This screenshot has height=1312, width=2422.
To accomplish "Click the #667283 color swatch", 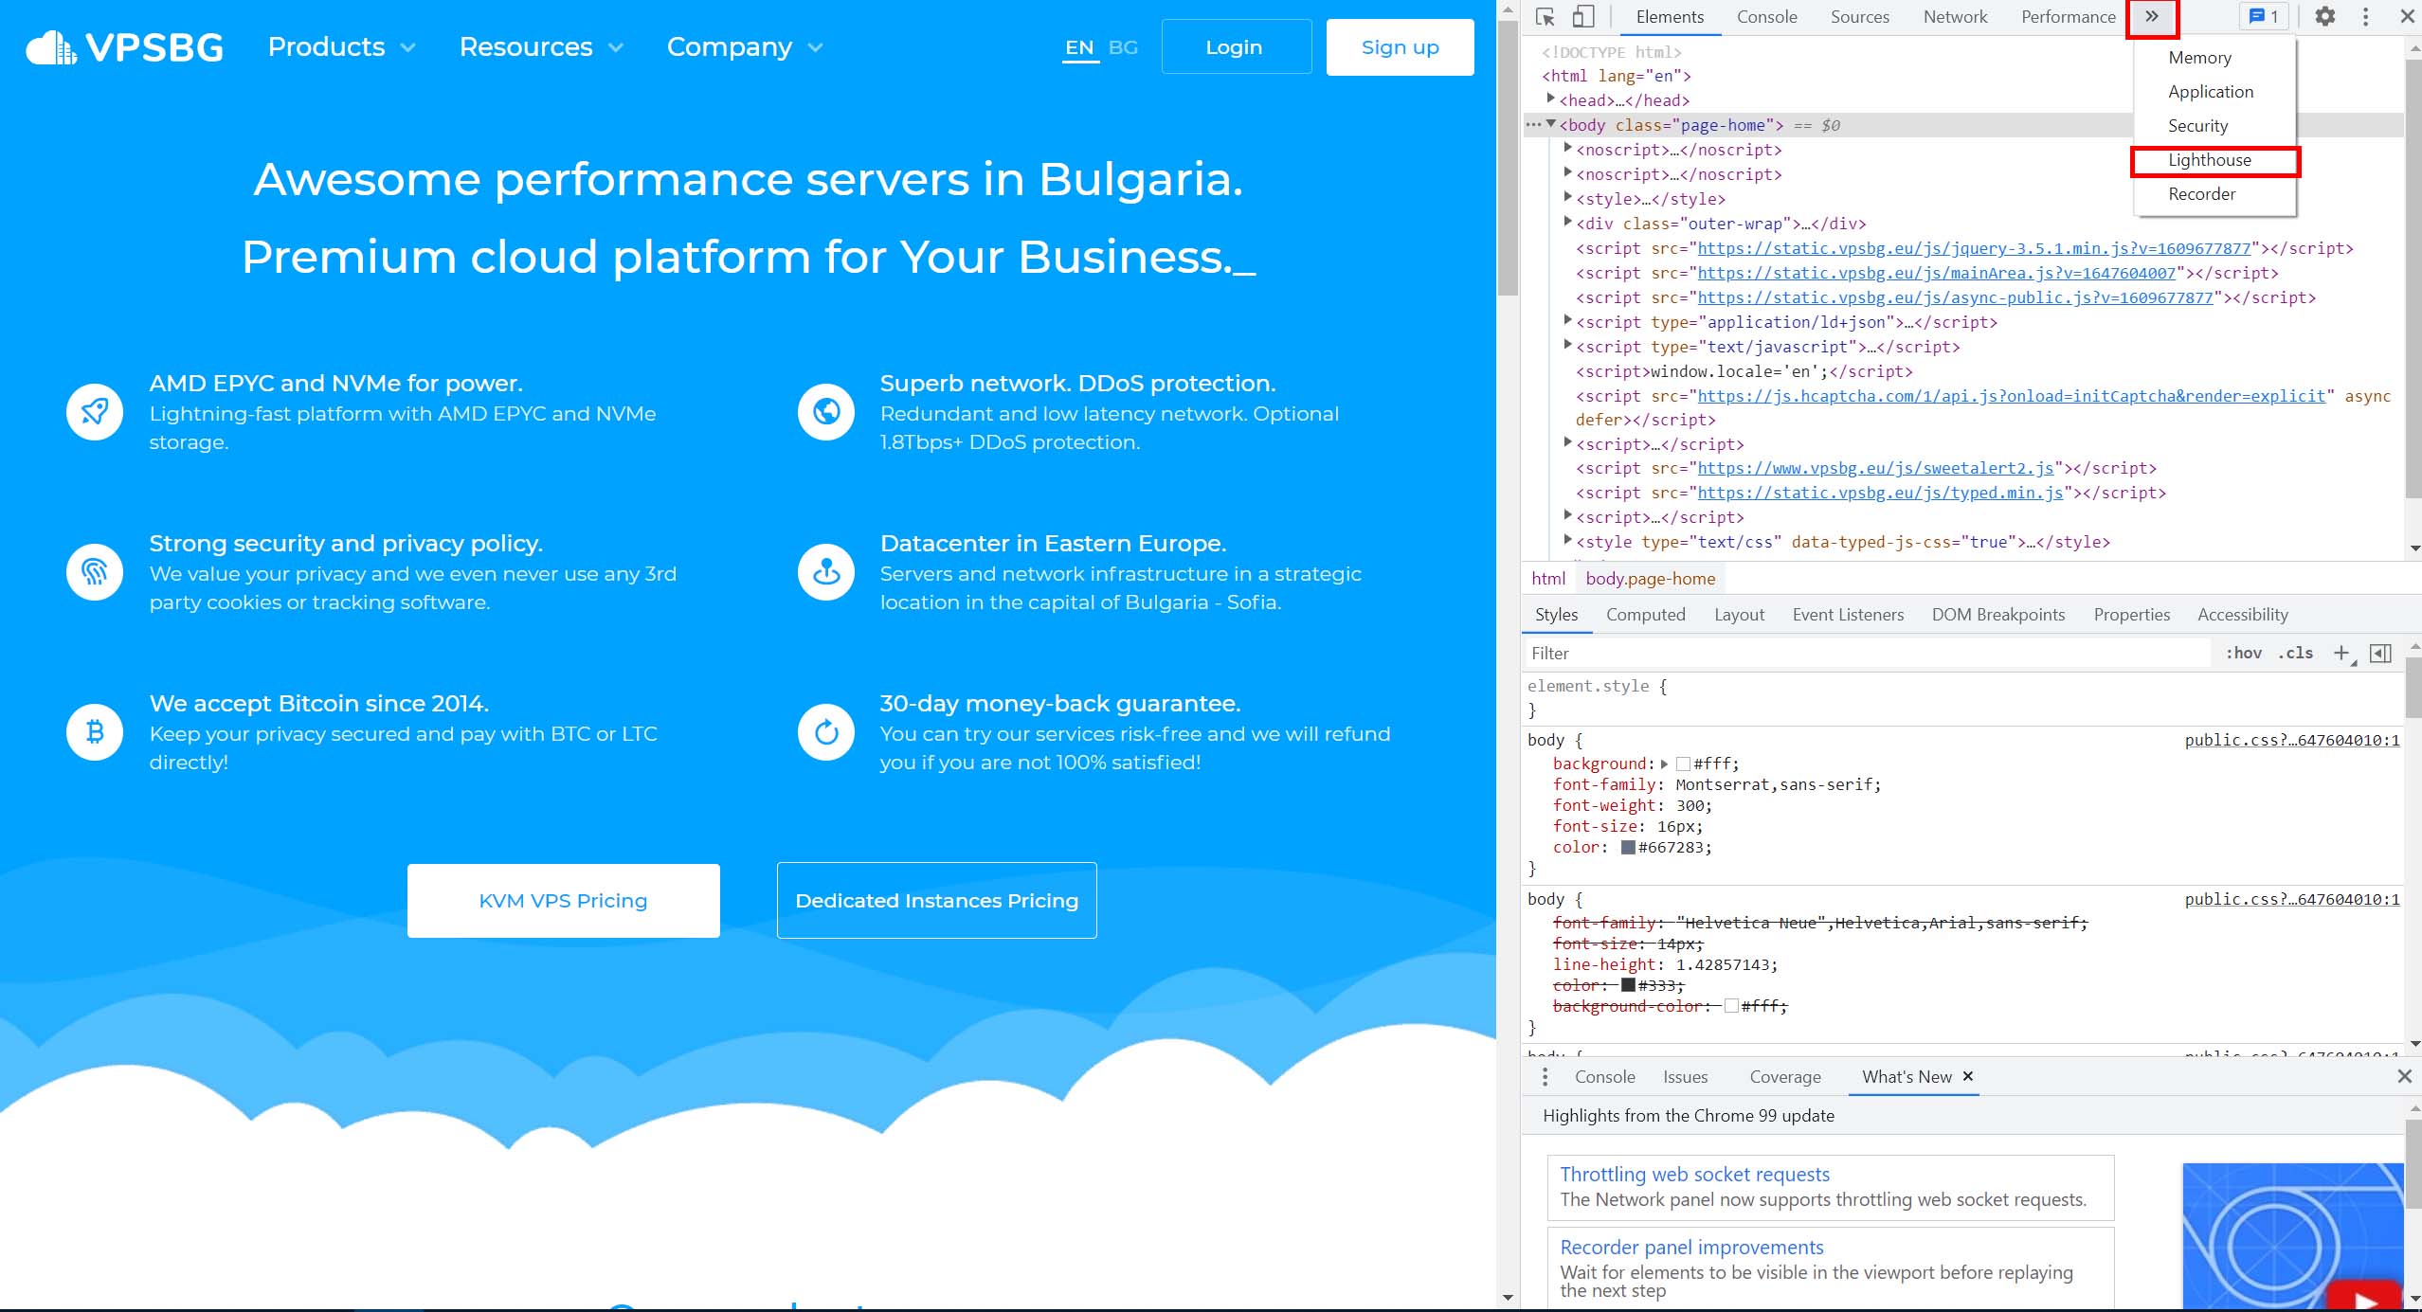I will click(1628, 847).
